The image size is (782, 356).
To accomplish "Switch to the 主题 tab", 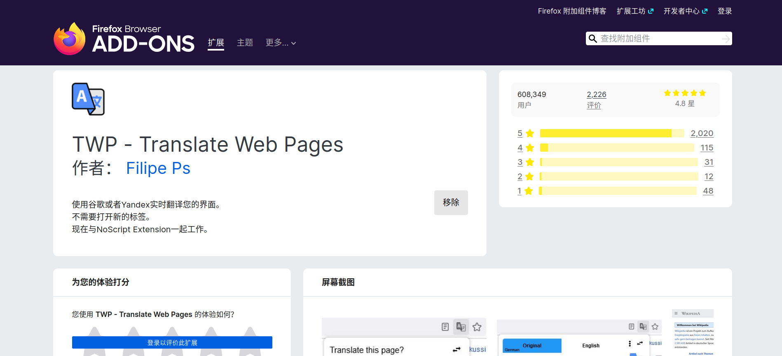I will click(x=245, y=43).
